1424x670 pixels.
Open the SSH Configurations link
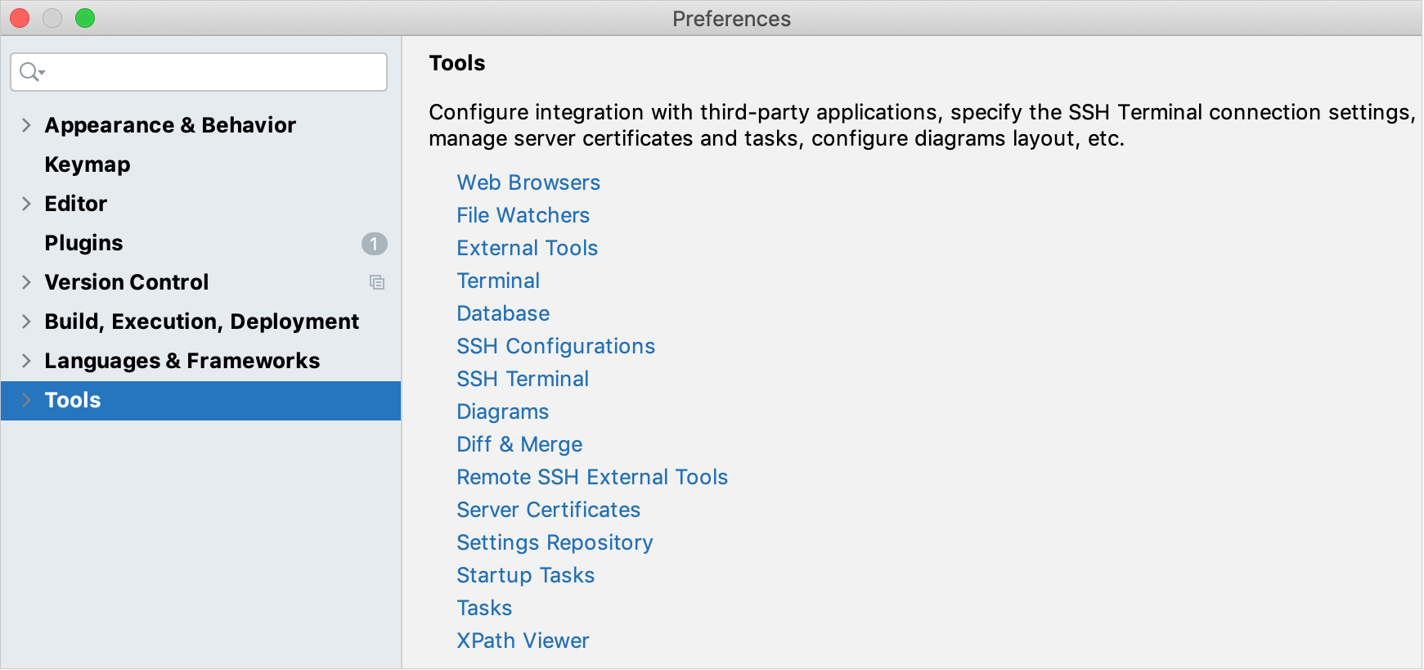click(x=555, y=346)
